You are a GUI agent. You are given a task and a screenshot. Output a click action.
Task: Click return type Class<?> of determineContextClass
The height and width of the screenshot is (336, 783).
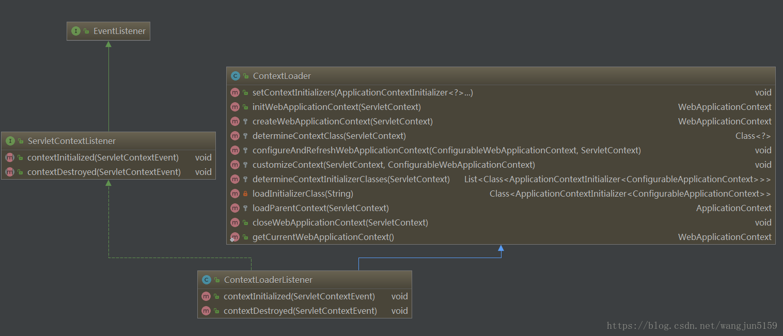coord(753,136)
